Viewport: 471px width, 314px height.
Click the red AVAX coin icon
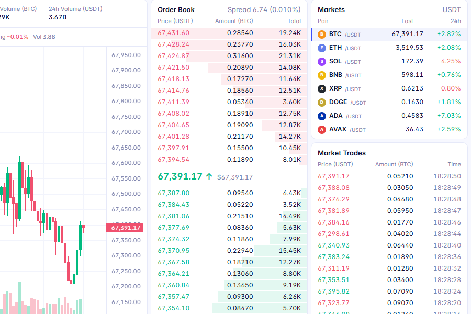coord(322,129)
